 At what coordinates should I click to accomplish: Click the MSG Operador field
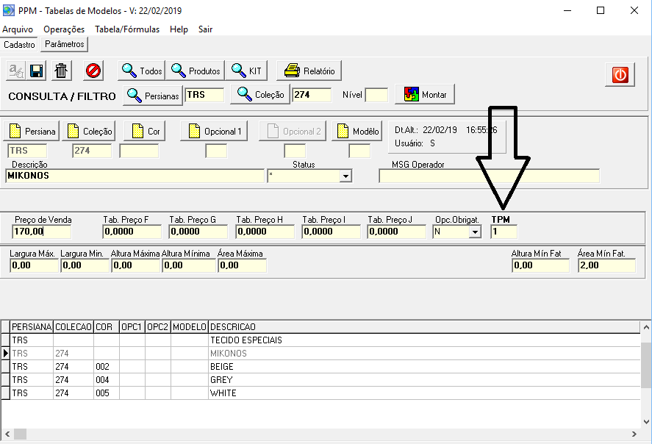coord(490,176)
